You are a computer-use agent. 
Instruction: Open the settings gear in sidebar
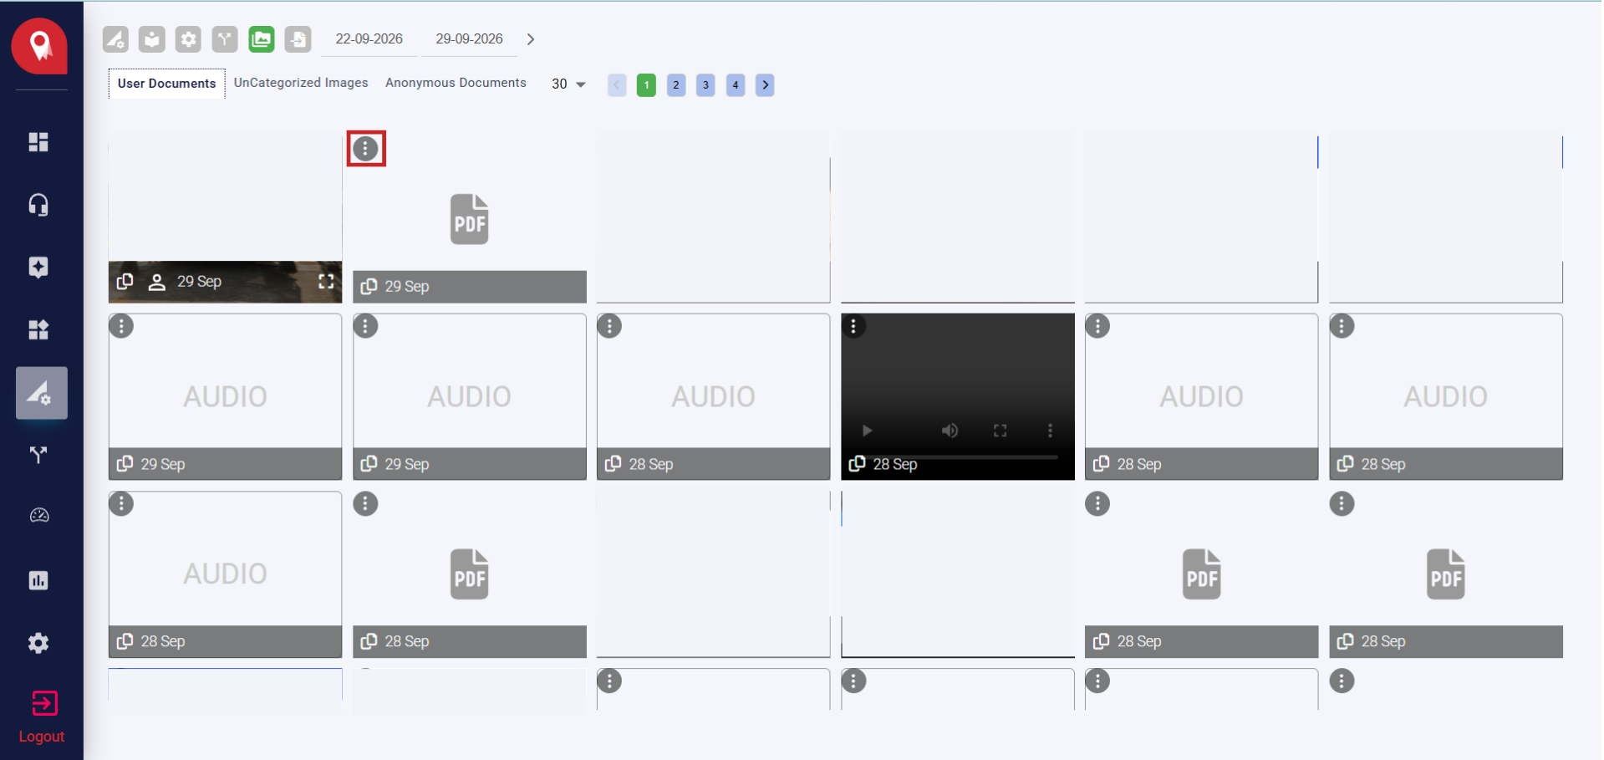pyautogui.click(x=38, y=643)
